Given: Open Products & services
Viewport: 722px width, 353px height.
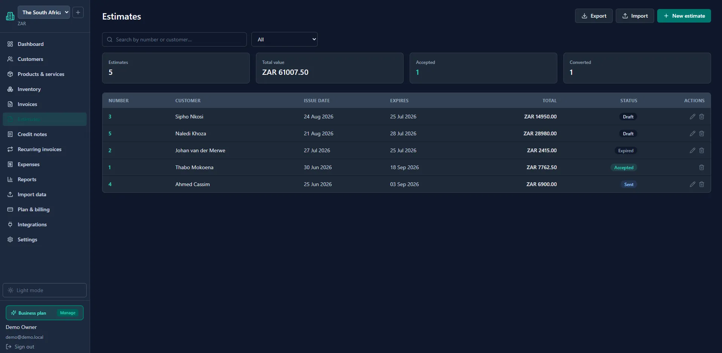Looking at the screenshot, I should 44,74.
